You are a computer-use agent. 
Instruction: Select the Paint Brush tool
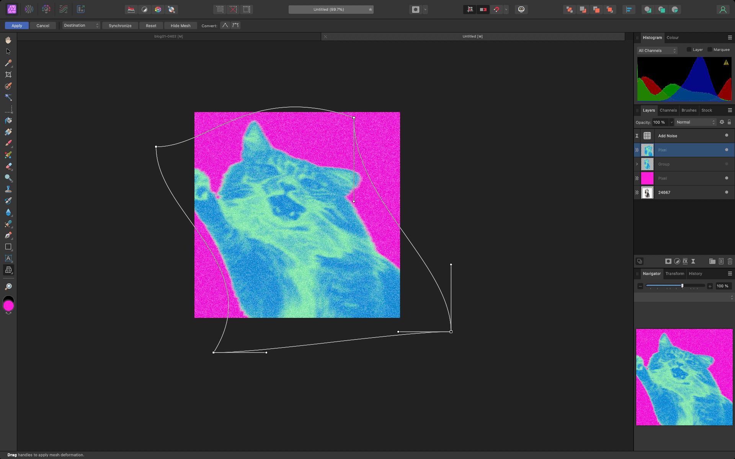pos(8,143)
